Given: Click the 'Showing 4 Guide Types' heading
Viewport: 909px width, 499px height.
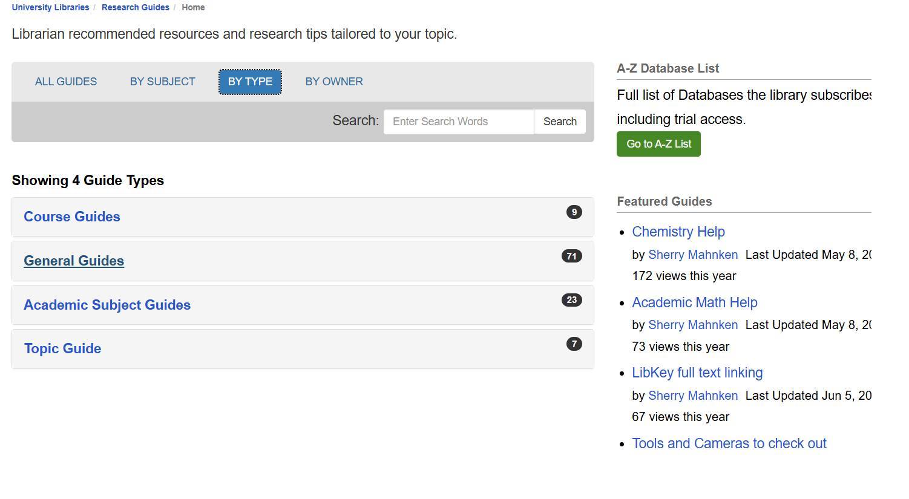Looking at the screenshot, I should pos(88,180).
